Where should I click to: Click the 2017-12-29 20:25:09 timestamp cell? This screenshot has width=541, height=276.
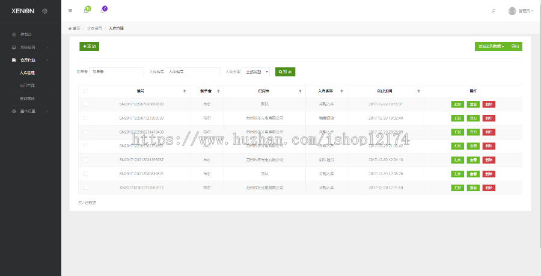coord(385,132)
